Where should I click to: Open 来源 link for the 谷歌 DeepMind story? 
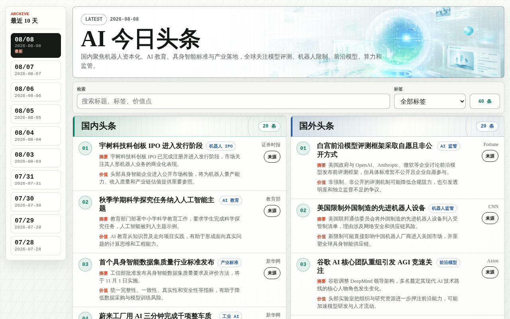click(490, 272)
